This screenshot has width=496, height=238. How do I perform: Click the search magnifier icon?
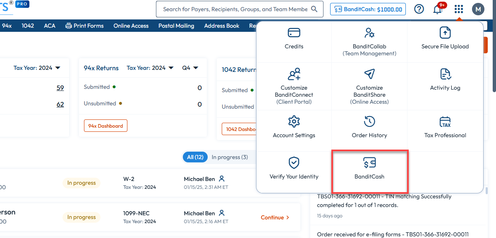pos(314,9)
